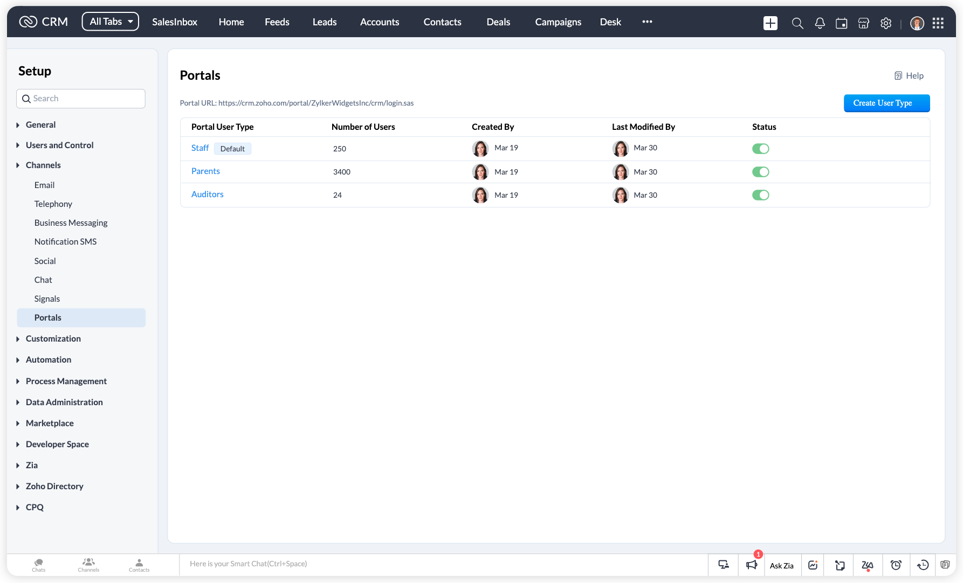Disable the Auditors portal status toggle

(761, 195)
